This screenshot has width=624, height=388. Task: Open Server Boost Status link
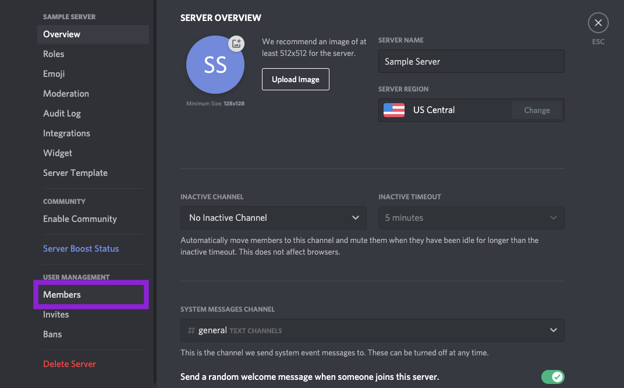(x=81, y=249)
